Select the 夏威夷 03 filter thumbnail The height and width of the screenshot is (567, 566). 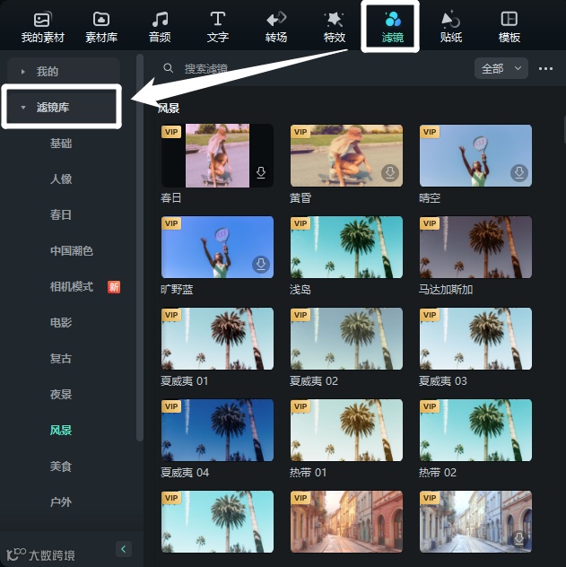[475, 338]
